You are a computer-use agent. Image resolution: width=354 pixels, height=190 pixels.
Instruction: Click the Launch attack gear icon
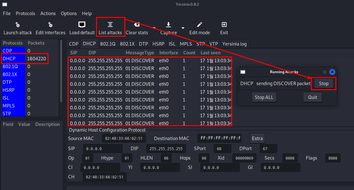(x=18, y=25)
